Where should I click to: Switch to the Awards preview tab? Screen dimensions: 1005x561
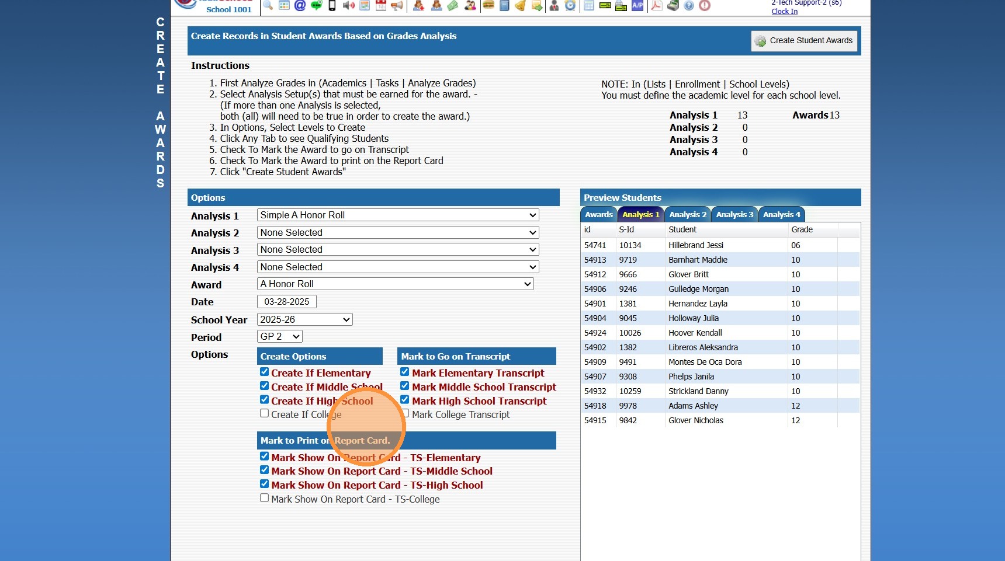[598, 215]
